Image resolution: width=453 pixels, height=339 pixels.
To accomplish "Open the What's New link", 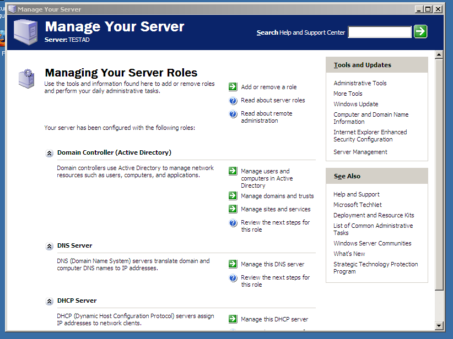I will (x=349, y=254).
